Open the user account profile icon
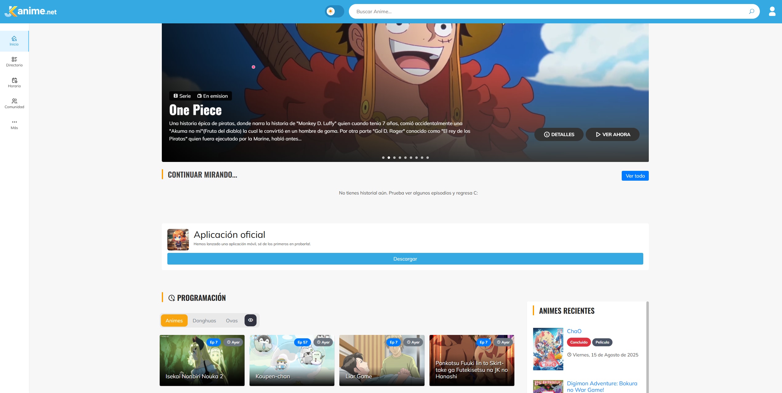Viewport: 782px width, 393px height. tap(772, 11)
